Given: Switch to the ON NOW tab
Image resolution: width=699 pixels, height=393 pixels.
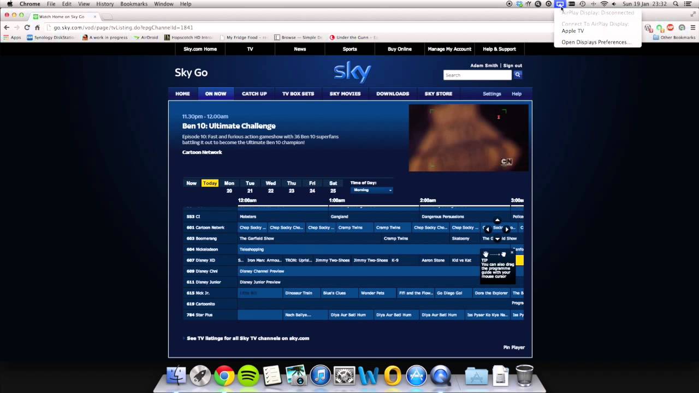Looking at the screenshot, I should click(216, 94).
